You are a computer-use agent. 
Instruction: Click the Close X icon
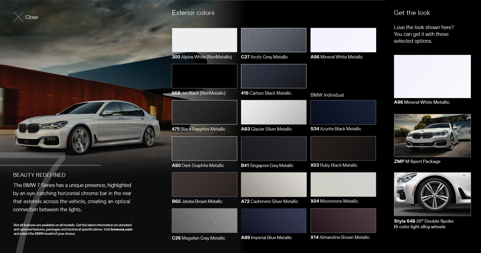pos(18,17)
